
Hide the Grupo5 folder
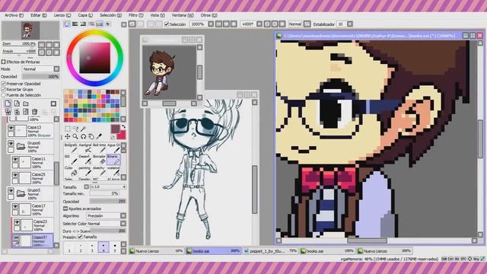pyautogui.click(x=11, y=190)
